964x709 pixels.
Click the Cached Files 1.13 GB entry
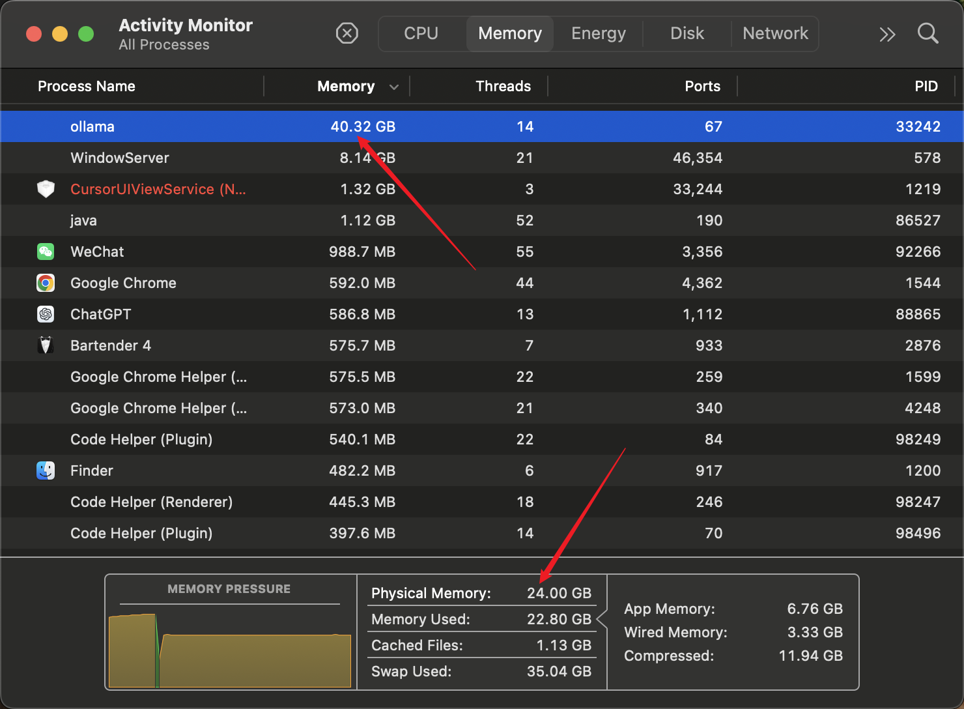[481, 645]
